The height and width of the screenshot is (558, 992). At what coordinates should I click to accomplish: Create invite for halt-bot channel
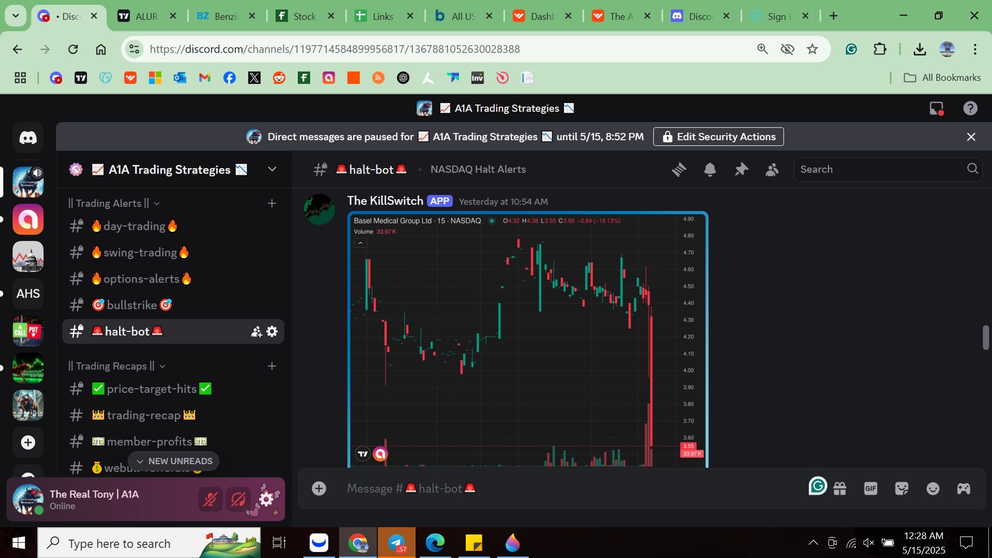(256, 331)
